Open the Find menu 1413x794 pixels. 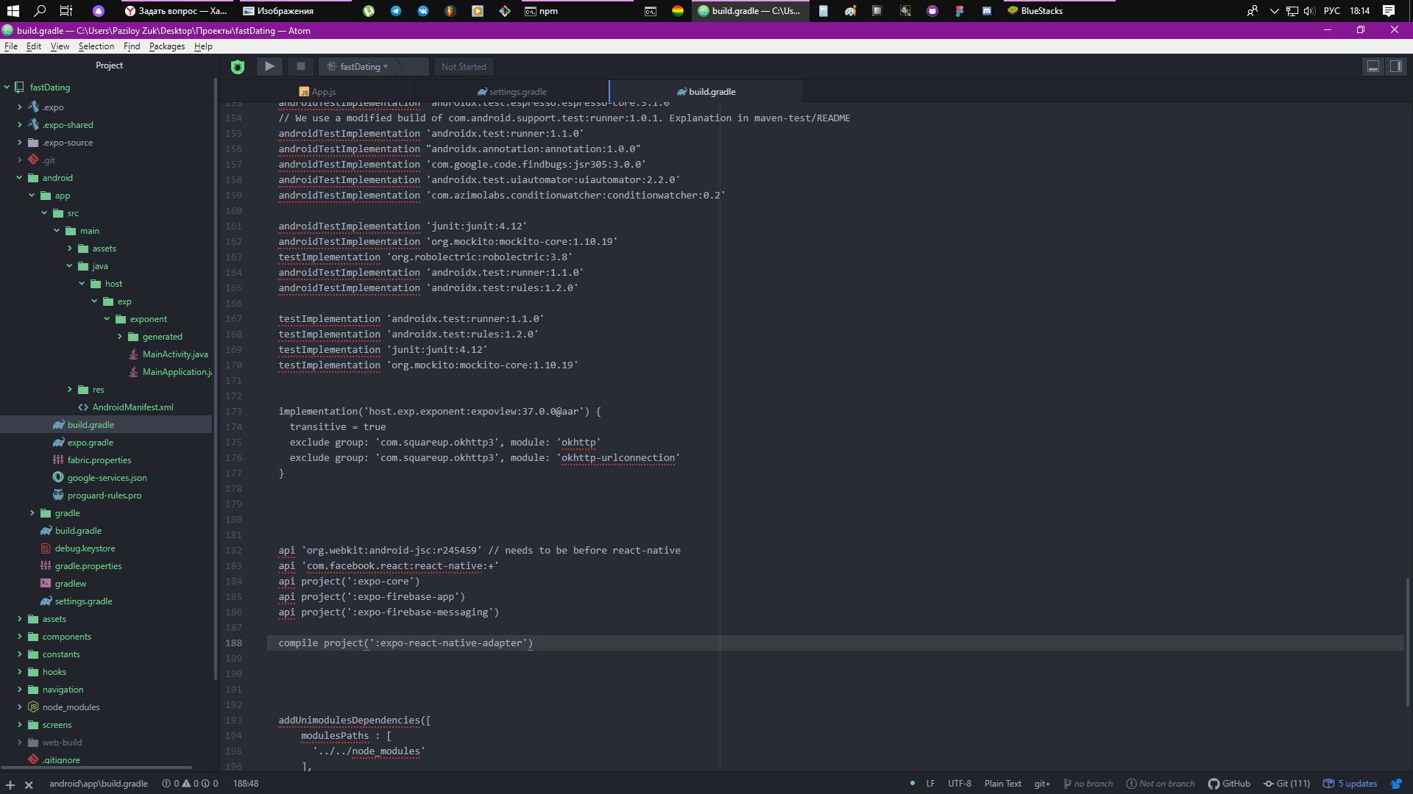(132, 46)
